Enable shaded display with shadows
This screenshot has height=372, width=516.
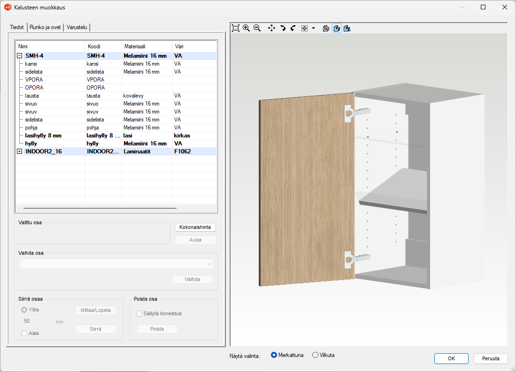347,28
